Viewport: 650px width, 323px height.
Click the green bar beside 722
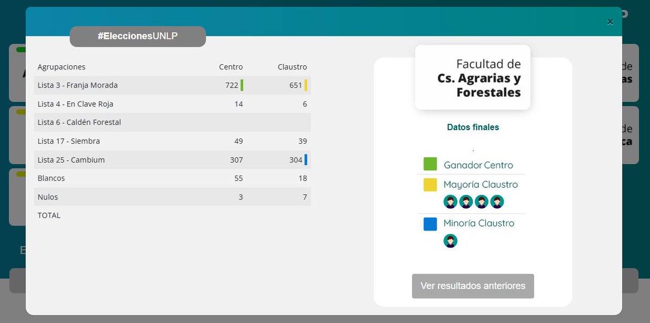242,85
